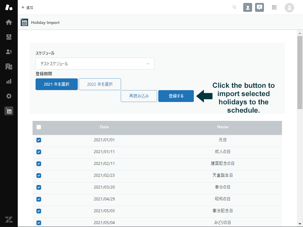Expand the スケジュール dropdown
The height and width of the screenshot is (227, 303).
[95, 64]
